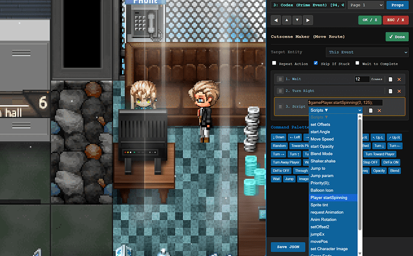Choose Player startSpinning from scripts list

[x=333, y=197]
